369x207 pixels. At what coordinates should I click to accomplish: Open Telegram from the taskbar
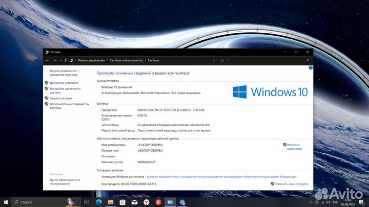182,202
